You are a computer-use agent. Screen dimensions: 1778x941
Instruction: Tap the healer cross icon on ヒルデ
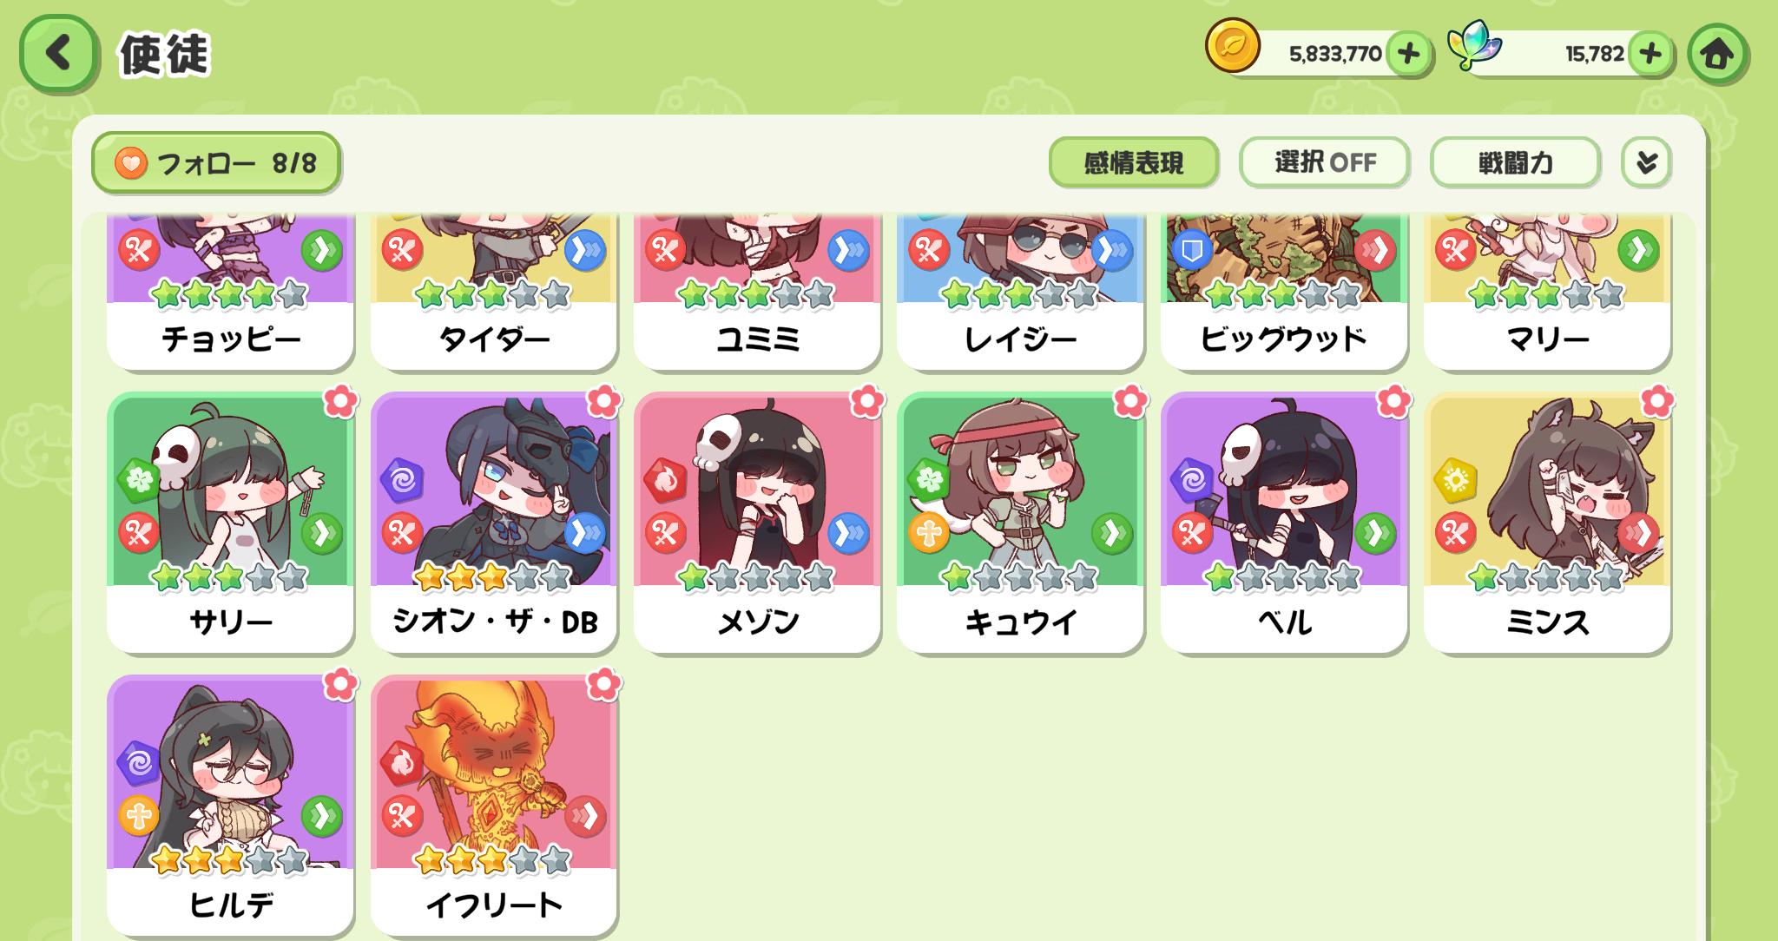139,816
